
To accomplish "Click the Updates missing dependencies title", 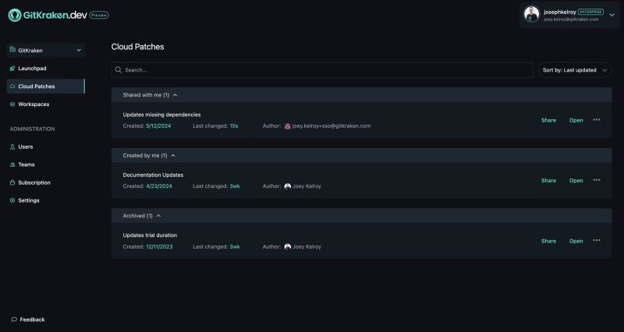I will tap(161, 115).
